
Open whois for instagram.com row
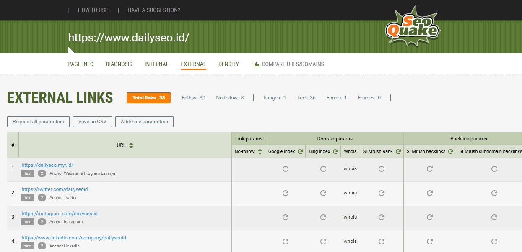pyautogui.click(x=350, y=217)
